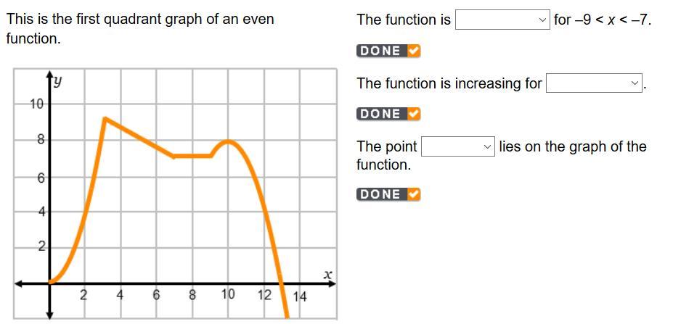Click the x-axis tick label 14

pyautogui.click(x=300, y=296)
